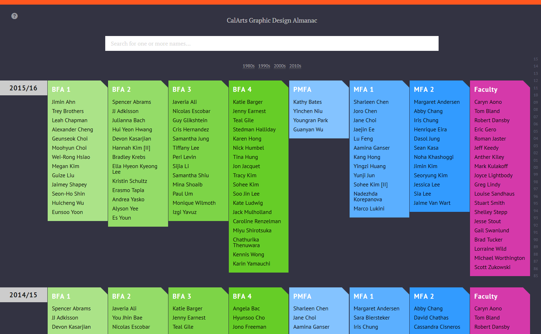This screenshot has width=541, height=334.
Task: Select Sara Biersteker in 2014/15
Action: (x=372, y=318)
